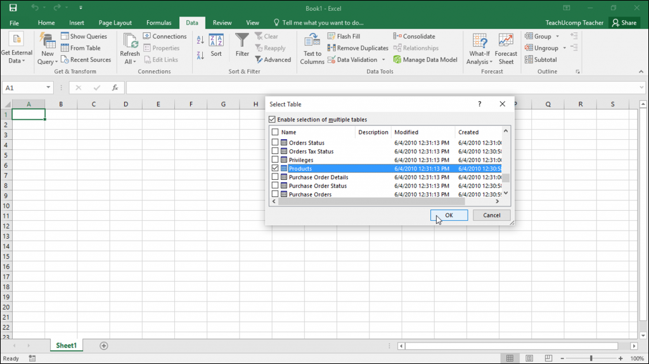Open the Page Layout tab
This screenshot has width=649, height=364.
click(115, 23)
